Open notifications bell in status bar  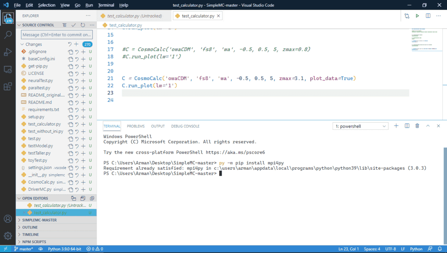click(440, 249)
